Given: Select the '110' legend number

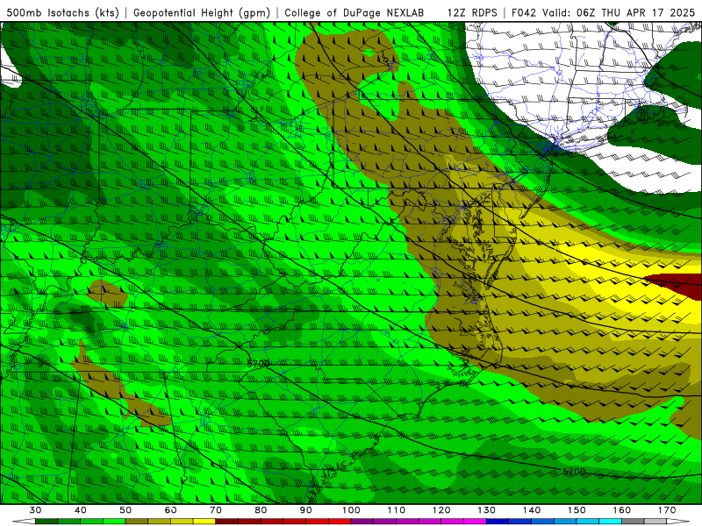Looking at the screenshot, I should tap(397, 510).
